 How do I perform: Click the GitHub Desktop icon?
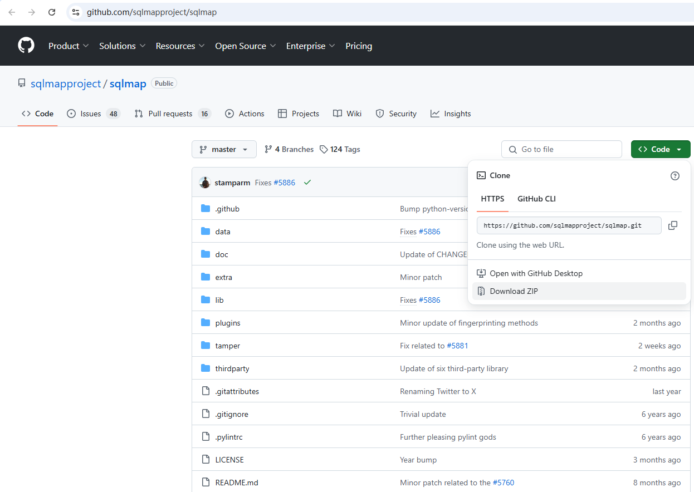(481, 273)
